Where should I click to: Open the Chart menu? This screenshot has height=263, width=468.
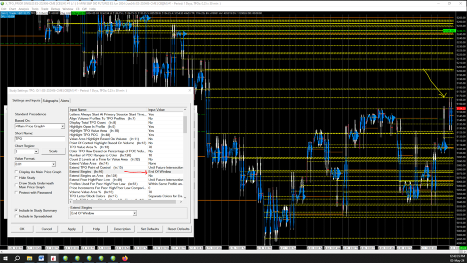pyautogui.click(x=12, y=9)
